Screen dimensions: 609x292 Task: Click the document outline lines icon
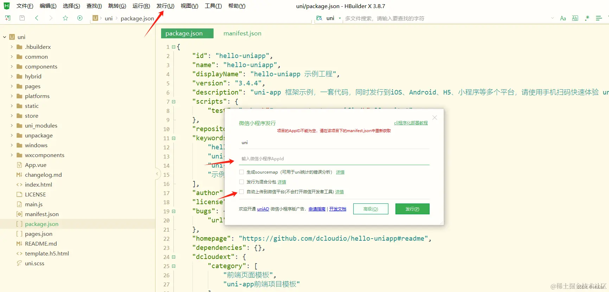click(x=599, y=18)
